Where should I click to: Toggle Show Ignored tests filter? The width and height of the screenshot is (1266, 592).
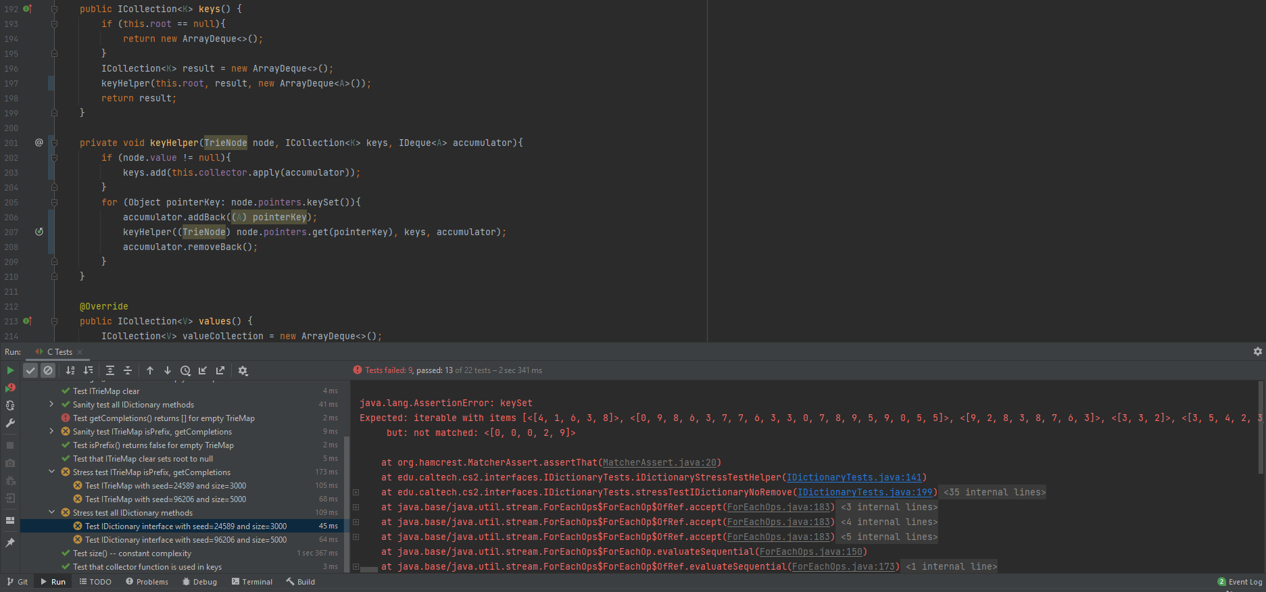click(48, 370)
